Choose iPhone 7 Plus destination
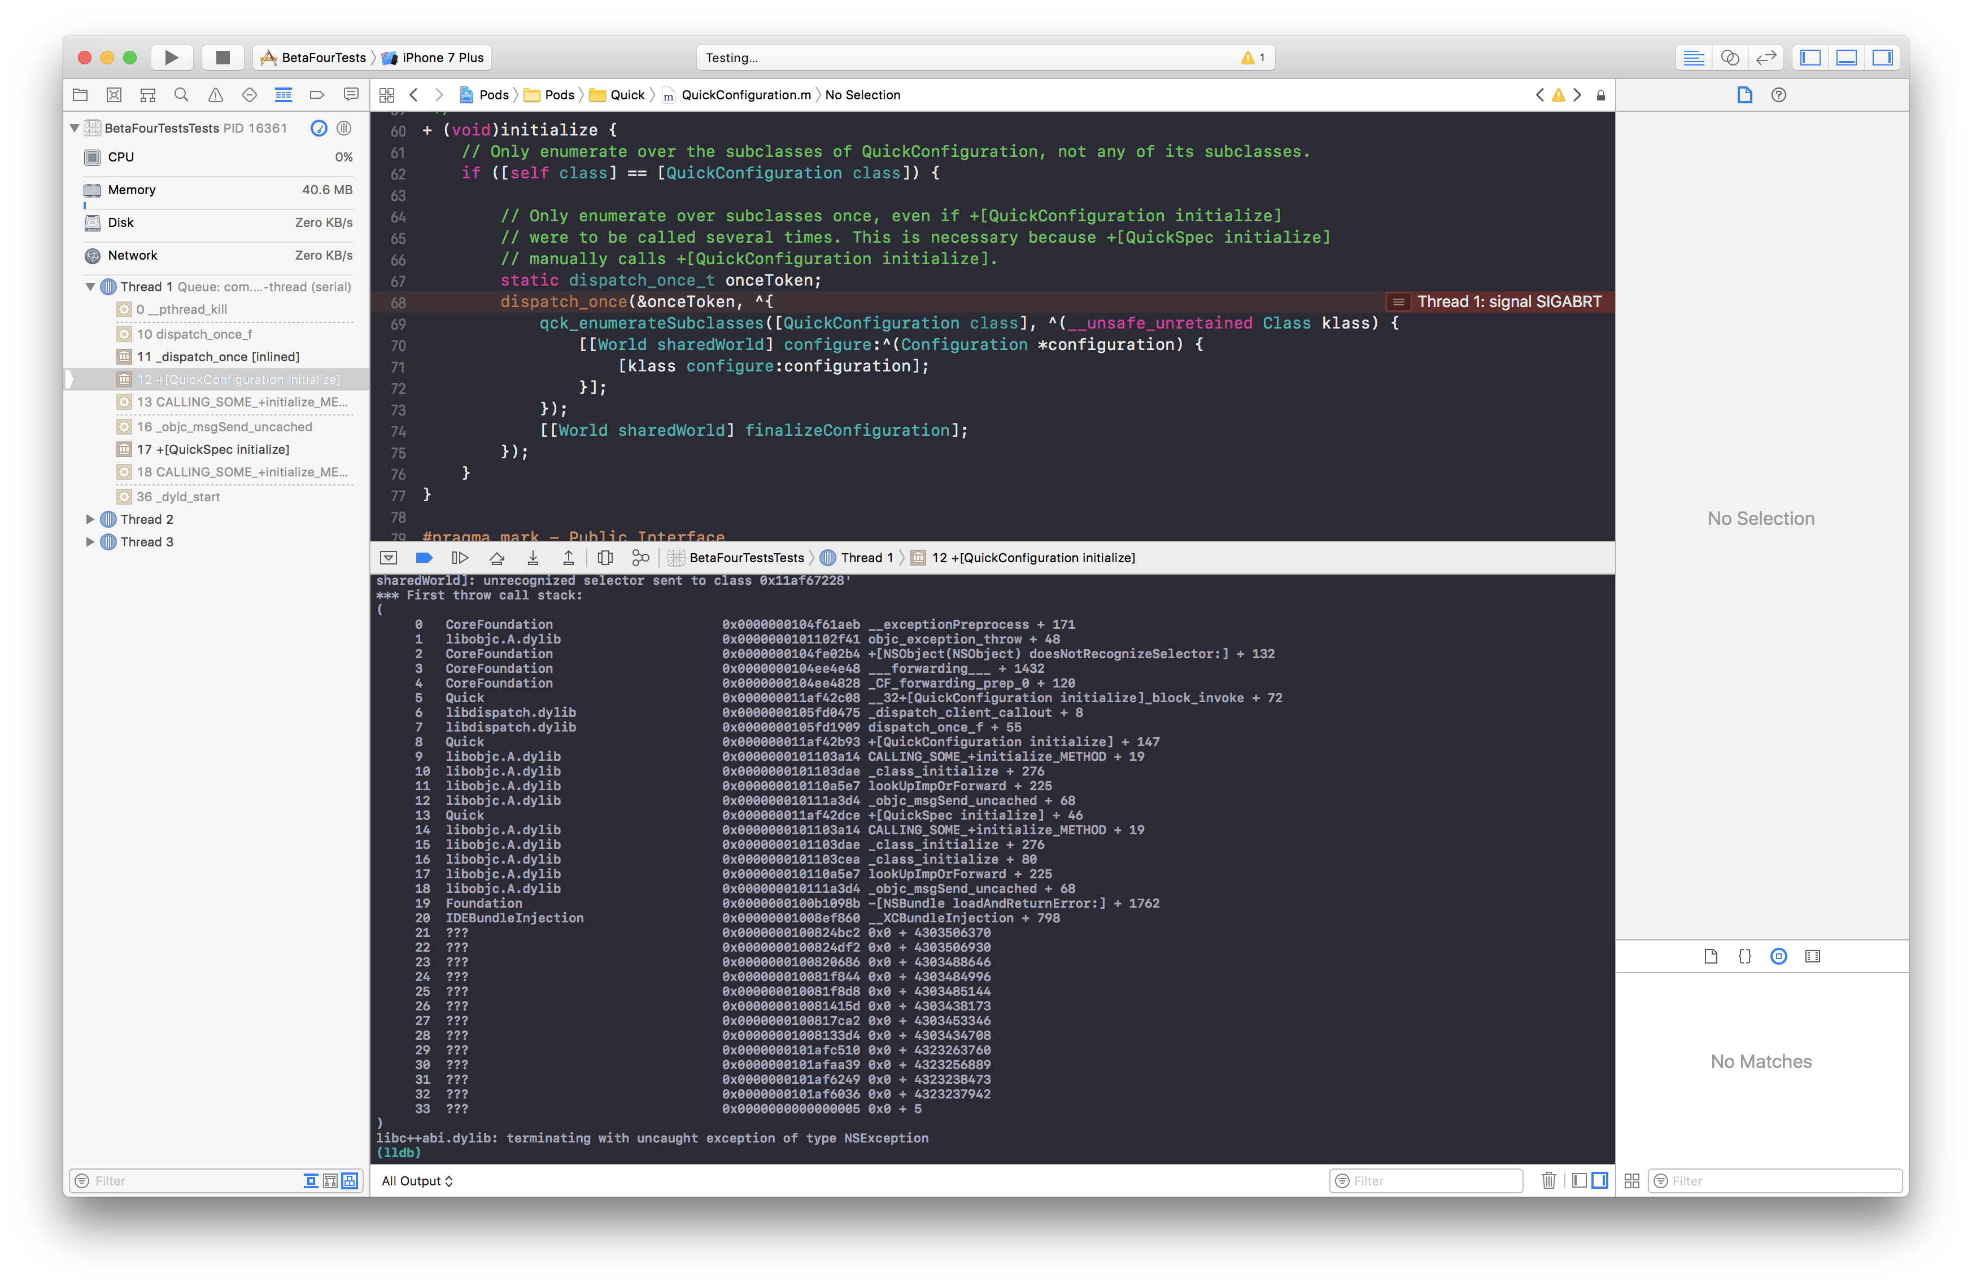 433,57
